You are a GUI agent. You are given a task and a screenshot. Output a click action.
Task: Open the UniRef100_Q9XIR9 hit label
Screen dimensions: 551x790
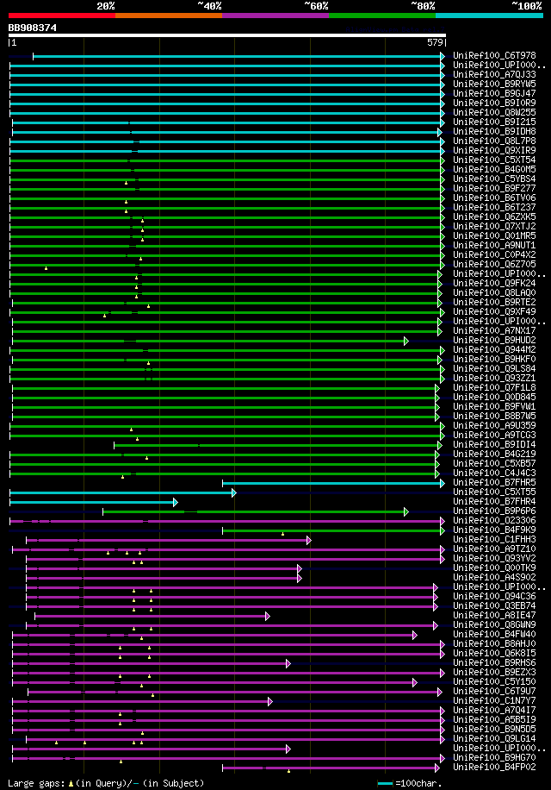click(494, 150)
